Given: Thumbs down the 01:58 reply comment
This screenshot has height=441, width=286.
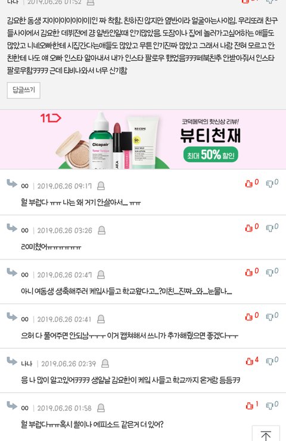Looking at the screenshot, I should 272,405.
